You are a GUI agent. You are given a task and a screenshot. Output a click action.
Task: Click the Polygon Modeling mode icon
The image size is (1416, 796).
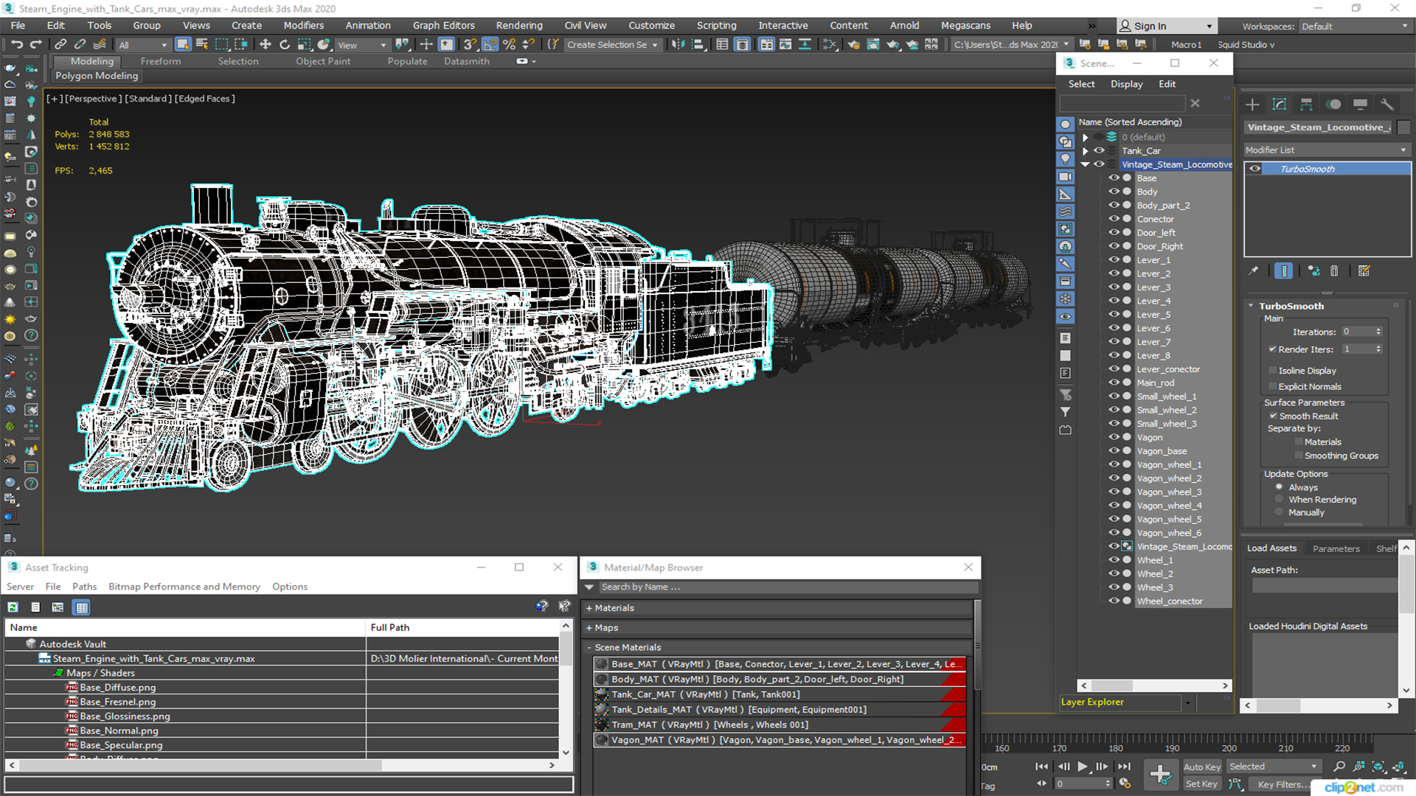pyautogui.click(x=97, y=75)
